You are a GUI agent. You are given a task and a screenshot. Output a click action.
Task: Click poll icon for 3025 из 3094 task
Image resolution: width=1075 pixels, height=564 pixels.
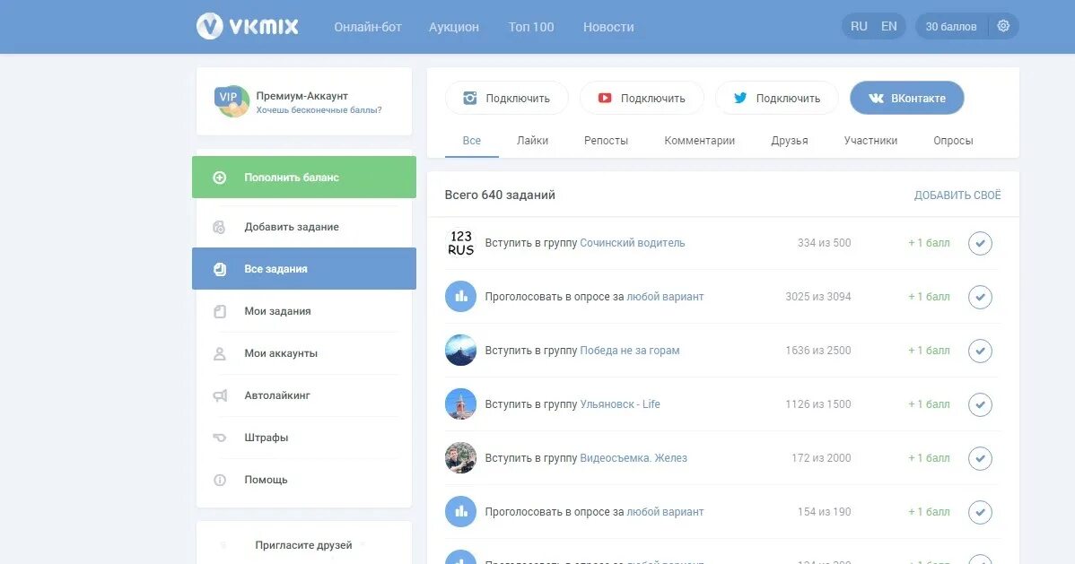coord(460,297)
